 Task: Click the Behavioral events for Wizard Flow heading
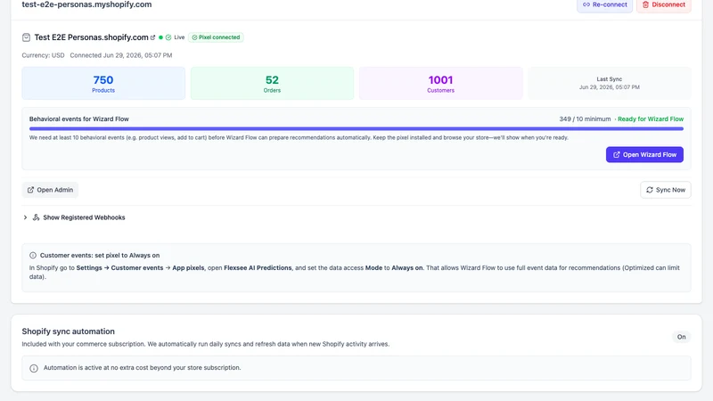[x=79, y=119]
